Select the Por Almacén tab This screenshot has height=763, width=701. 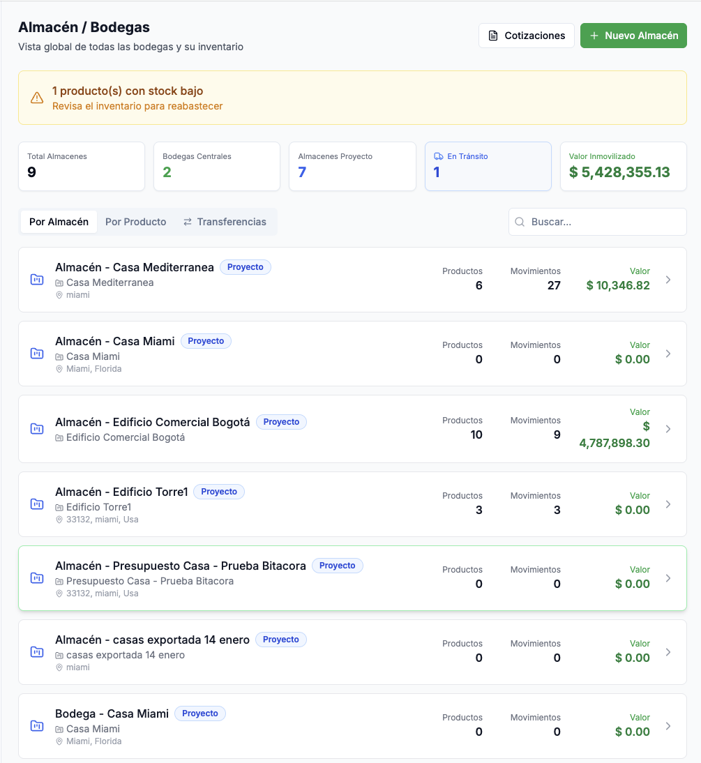click(x=59, y=222)
